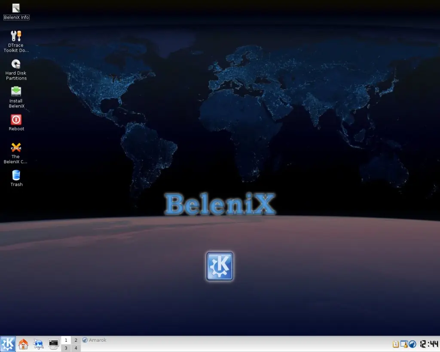Open the Hard Disk Partitions icon
440x352 pixels.
[16, 64]
